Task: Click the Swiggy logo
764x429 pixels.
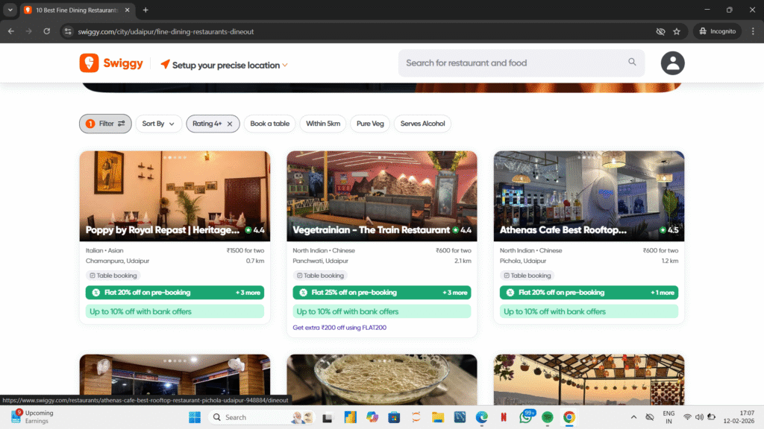Action: click(x=111, y=64)
